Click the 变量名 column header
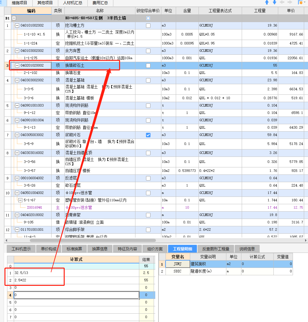 pos(178,257)
